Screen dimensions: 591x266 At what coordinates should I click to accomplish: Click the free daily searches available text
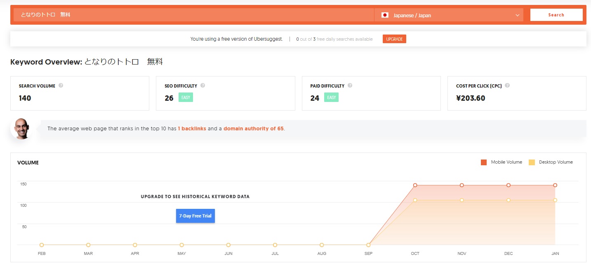coord(334,39)
